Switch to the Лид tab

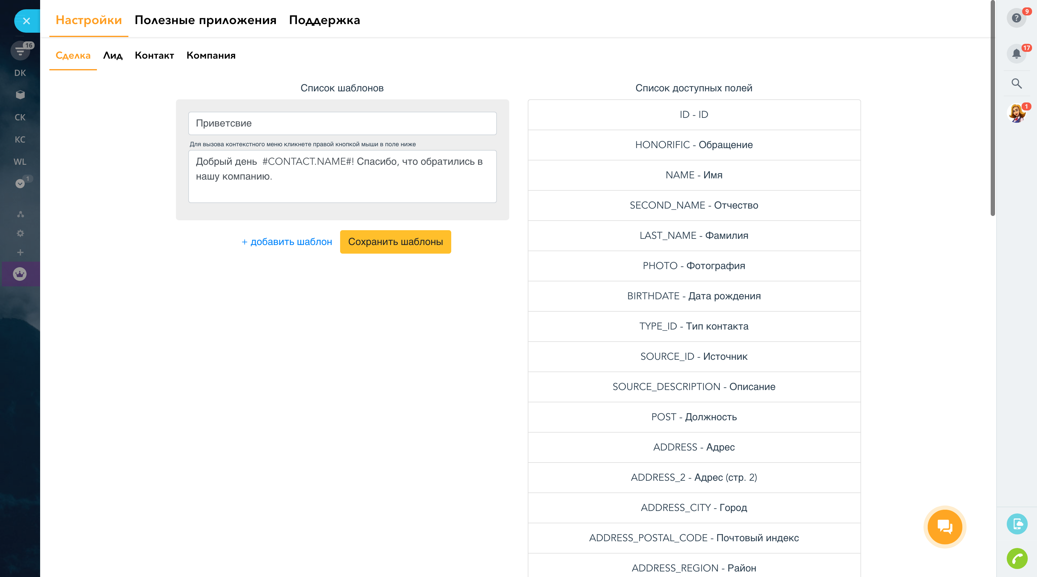[112, 56]
